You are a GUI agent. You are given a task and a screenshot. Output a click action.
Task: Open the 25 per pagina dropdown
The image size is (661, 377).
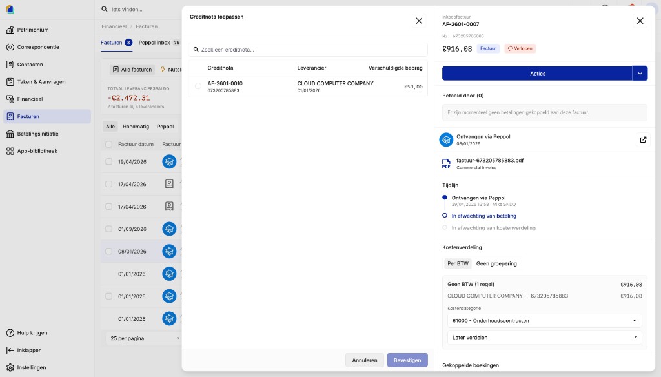coord(143,338)
